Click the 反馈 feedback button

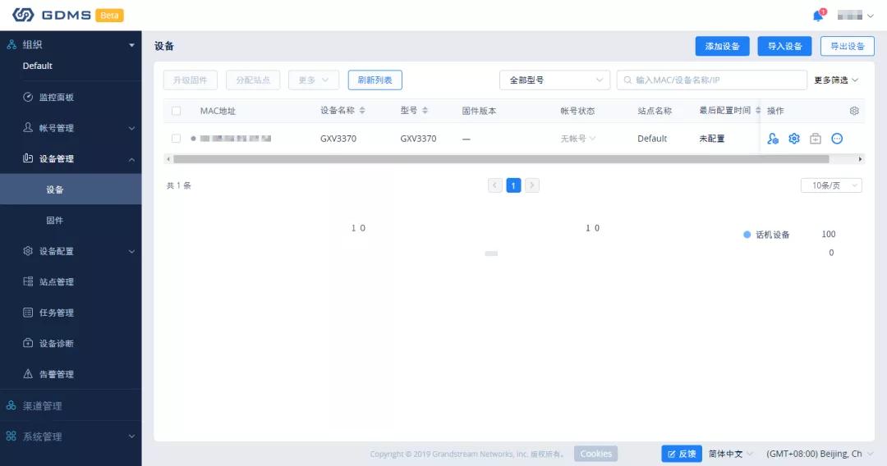682,454
